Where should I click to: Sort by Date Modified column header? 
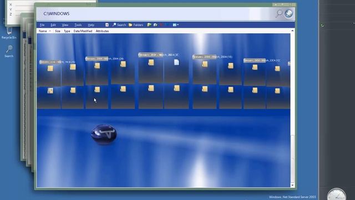pyautogui.click(x=83, y=31)
